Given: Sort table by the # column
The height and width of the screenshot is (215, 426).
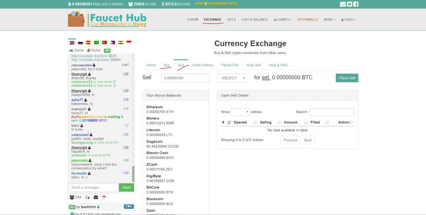Looking at the screenshot, I should tap(226, 122).
